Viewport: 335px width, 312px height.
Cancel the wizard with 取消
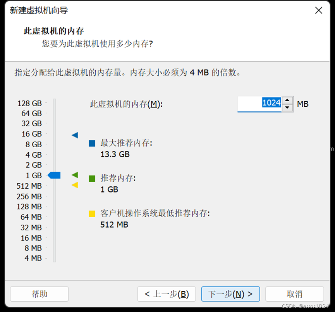pos(295,294)
